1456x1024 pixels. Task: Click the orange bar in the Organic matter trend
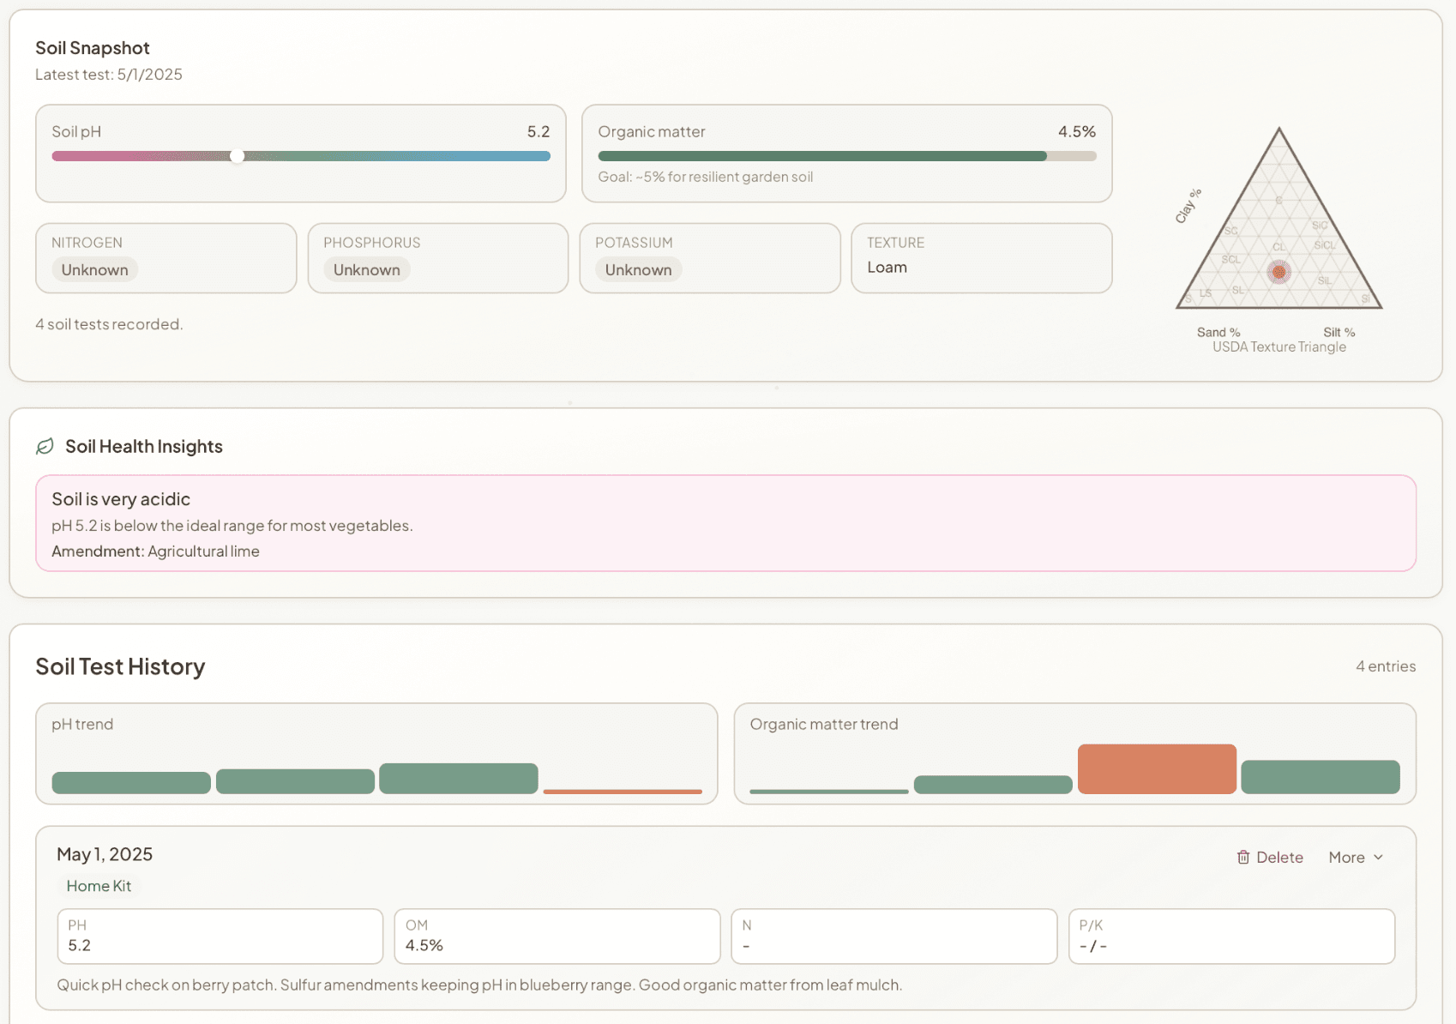tap(1157, 768)
